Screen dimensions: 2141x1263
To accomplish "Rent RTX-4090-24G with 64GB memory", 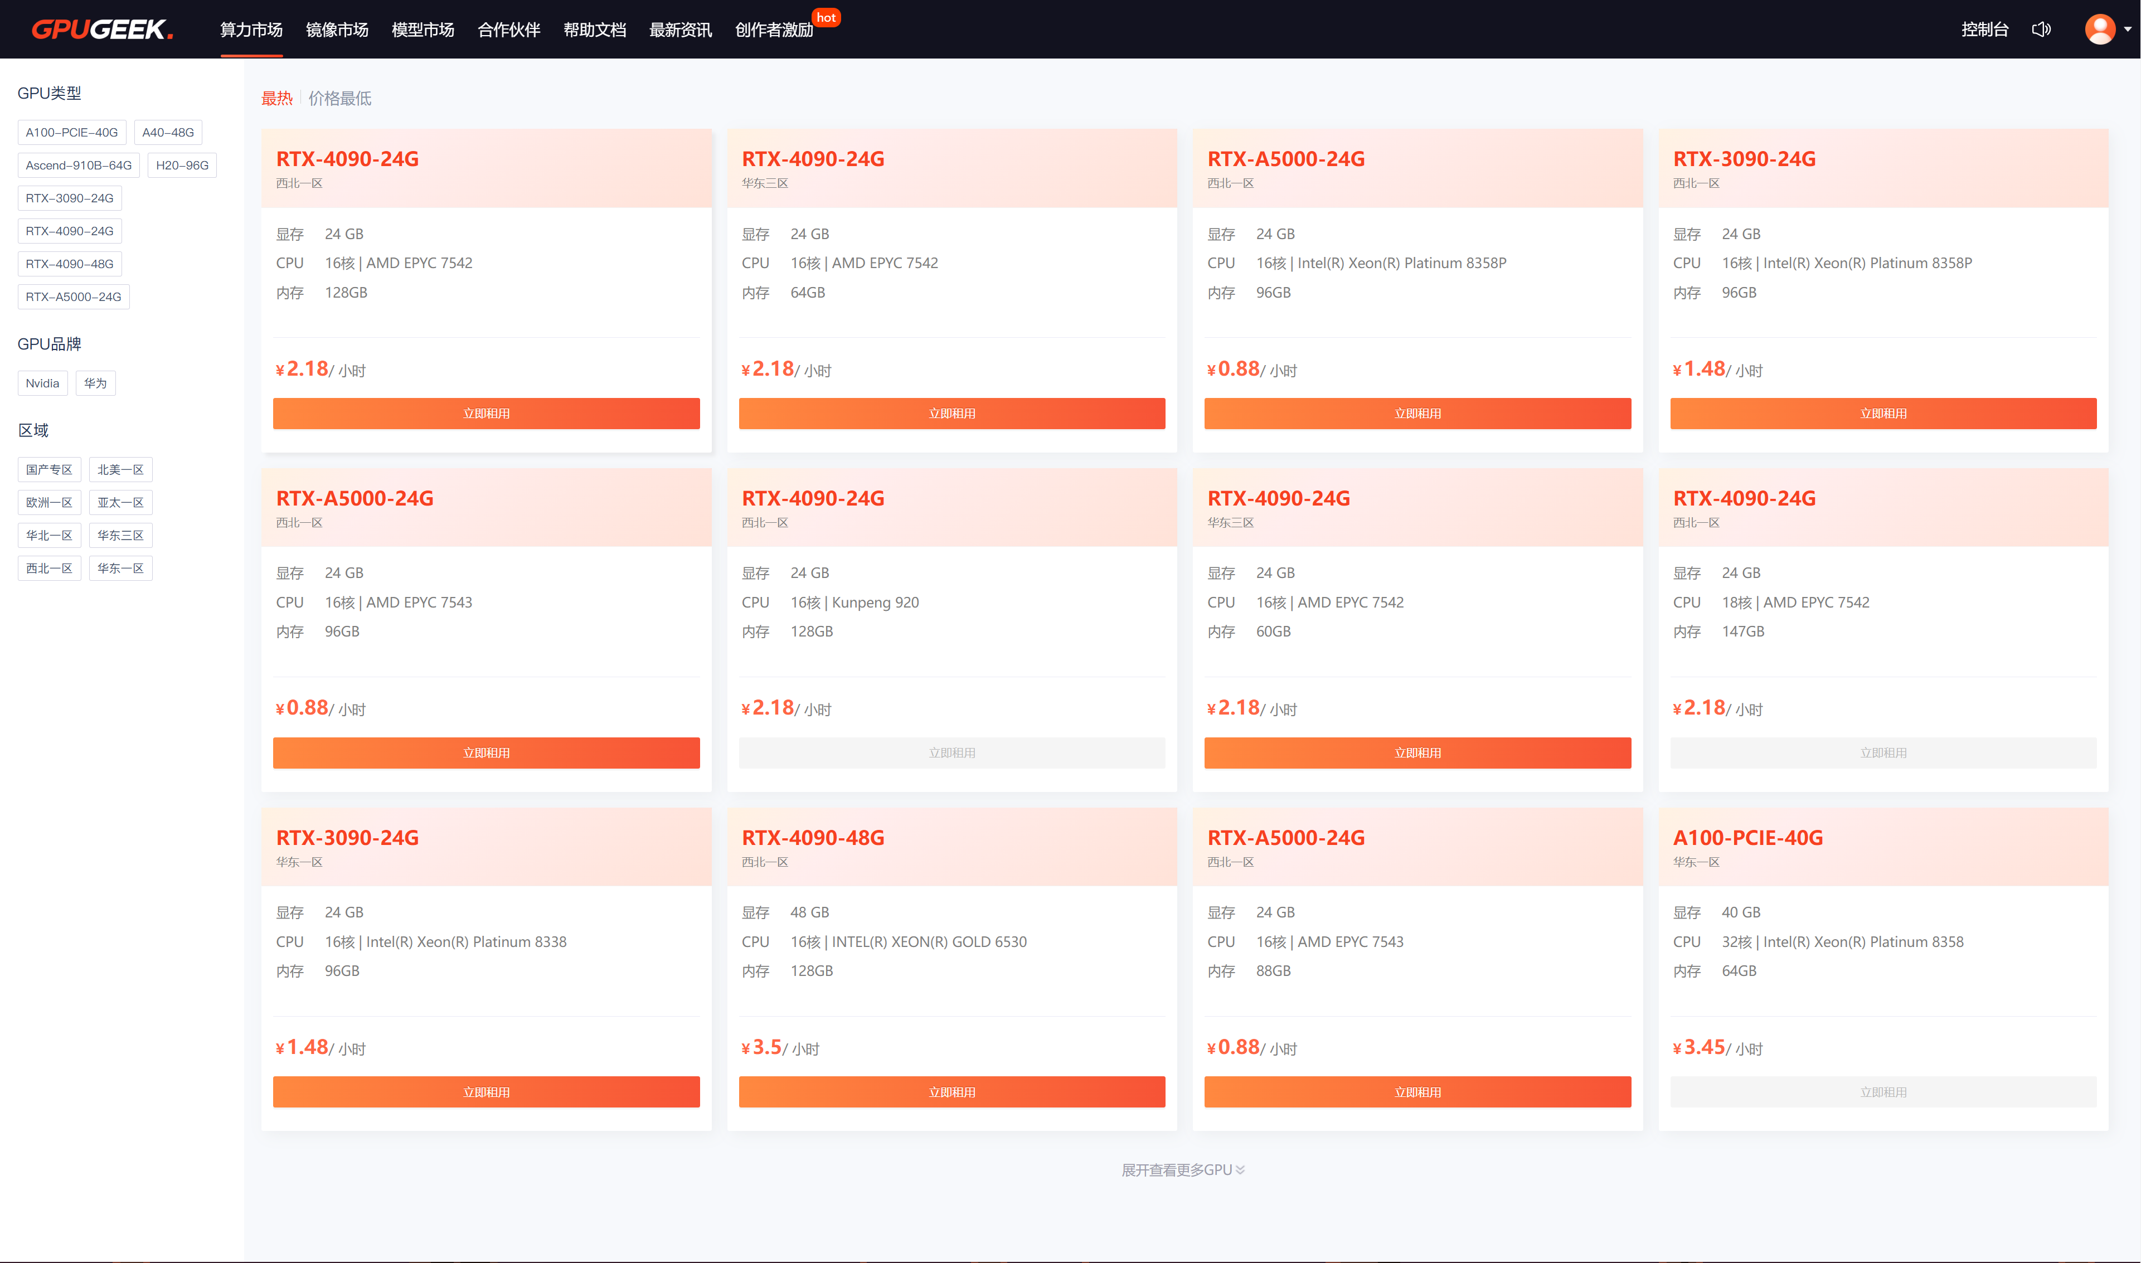I will [x=951, y=414].
